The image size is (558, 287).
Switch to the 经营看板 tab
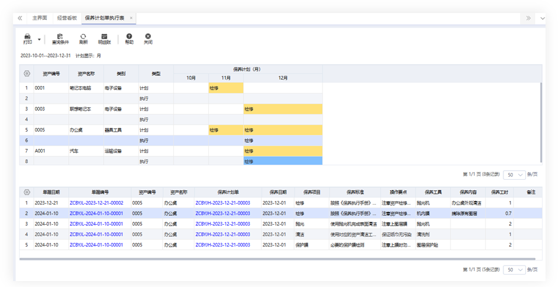tap(67, 18)
